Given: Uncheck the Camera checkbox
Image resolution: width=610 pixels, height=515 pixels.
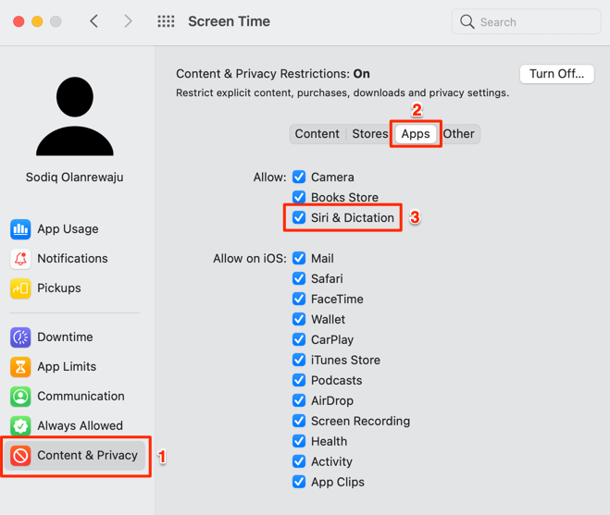Looking at the screenshot, I should click(x=299, y=177).
